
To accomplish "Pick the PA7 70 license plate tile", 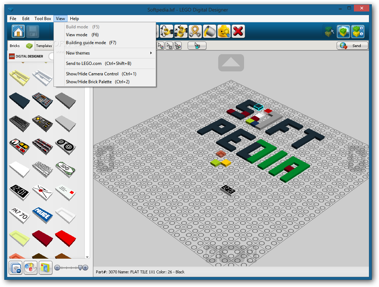I will [20, 215].
